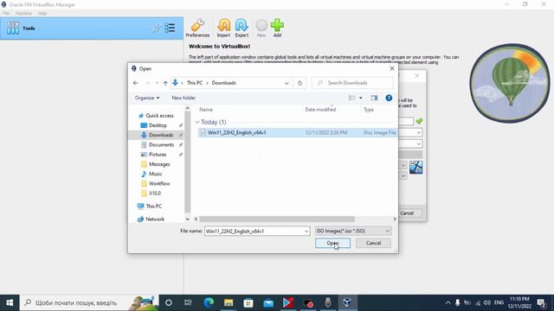Click the File name input field
Viewport: 554px width, 311px height.
click(254, 232)
